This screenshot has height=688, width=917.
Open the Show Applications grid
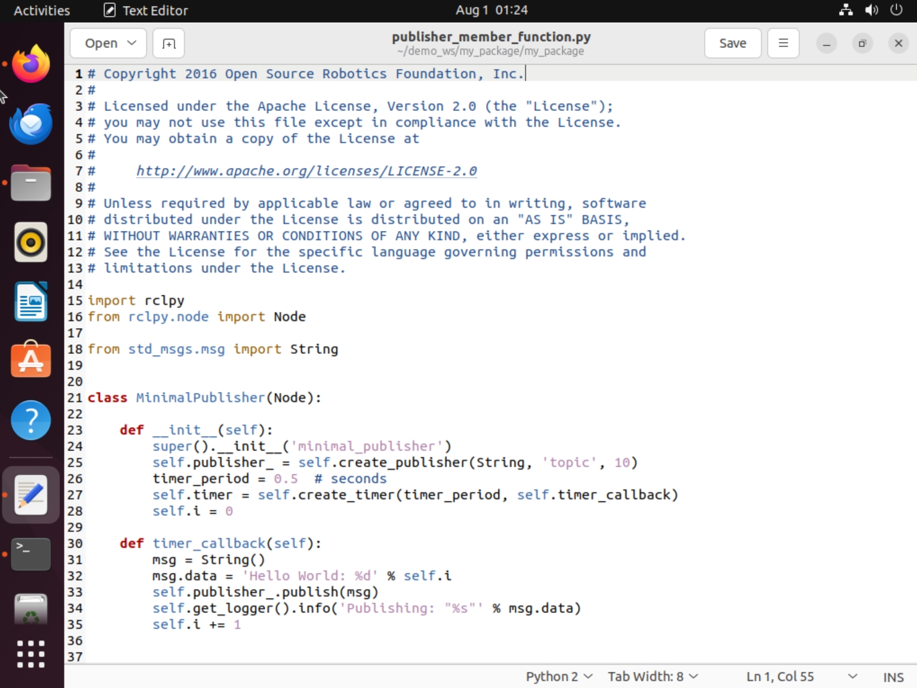[x=31, y=654]
